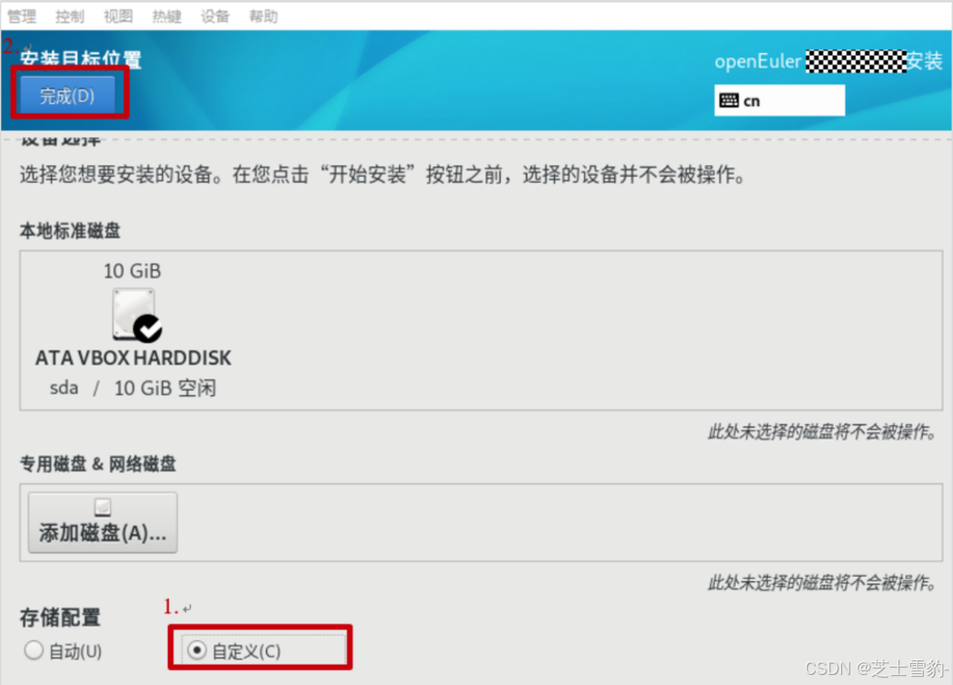Select the 自动(U) storage radio button
This screenshot has width=953, height=685.
34,650
